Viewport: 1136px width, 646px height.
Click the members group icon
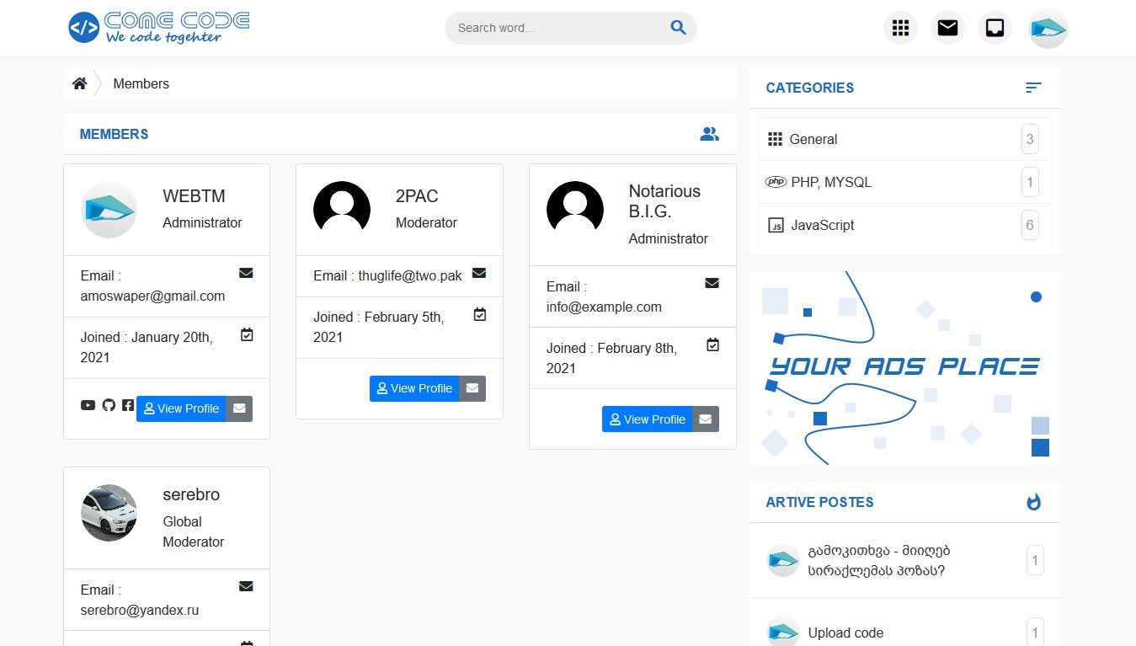709,134
